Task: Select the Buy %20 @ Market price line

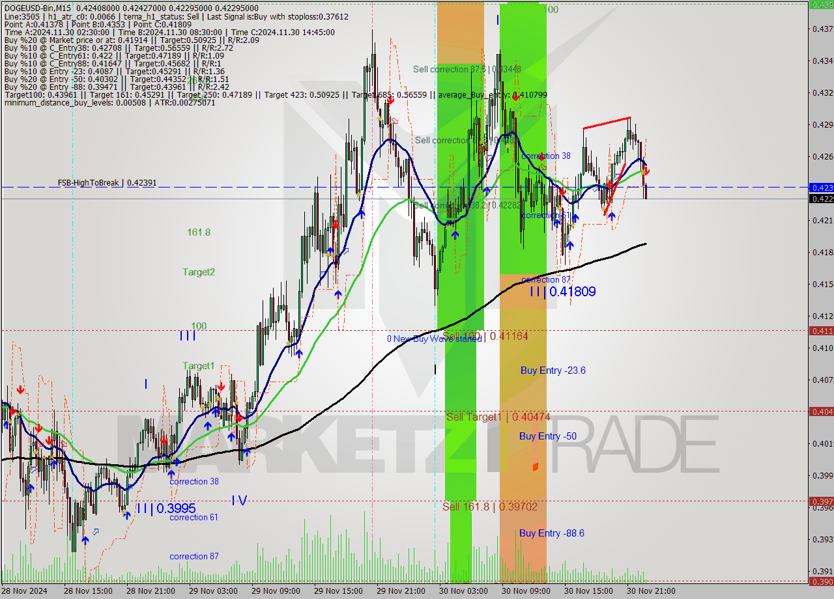Action: [x=132, y=40]
